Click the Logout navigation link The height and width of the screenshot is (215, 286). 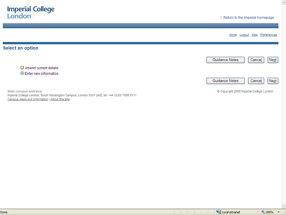coord(244,35)
